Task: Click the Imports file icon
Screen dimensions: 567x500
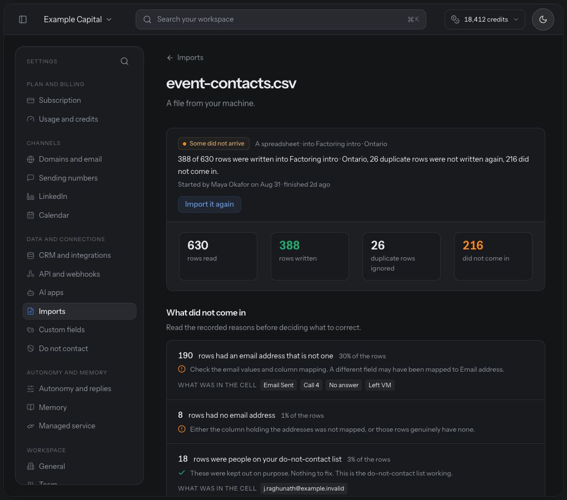Action: click(x=31, y=312)
